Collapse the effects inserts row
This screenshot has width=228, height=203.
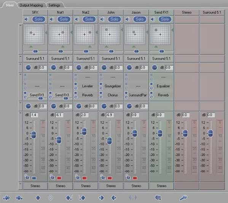coord(20,74)
